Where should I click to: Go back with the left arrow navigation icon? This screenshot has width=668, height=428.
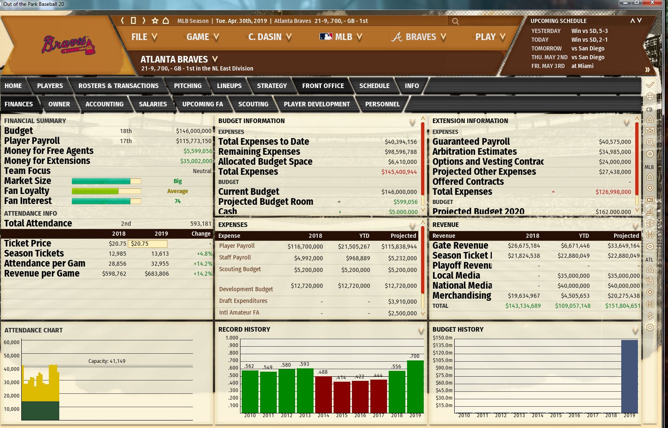[122, 20]
